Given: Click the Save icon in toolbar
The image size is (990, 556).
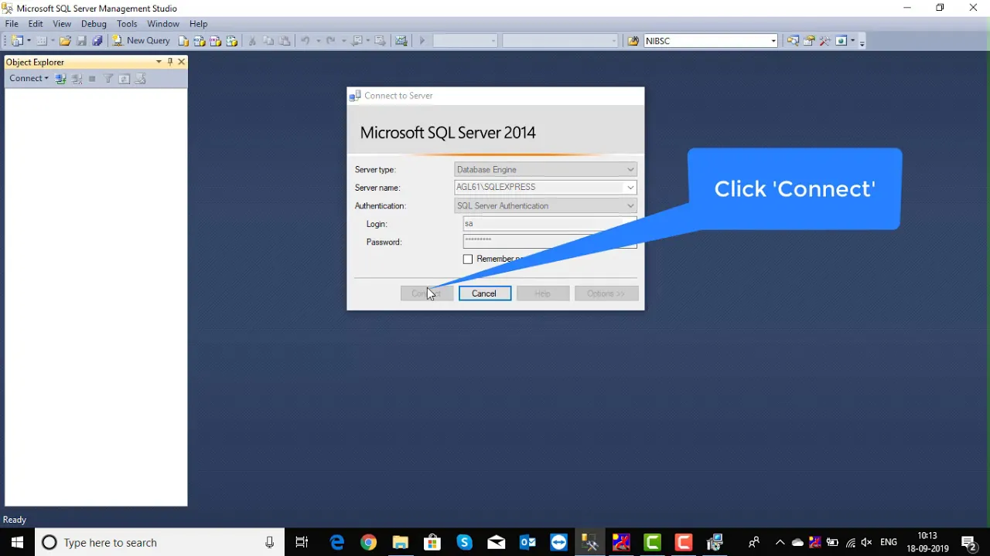Looking at the screenshot, I should coord(82,41).
